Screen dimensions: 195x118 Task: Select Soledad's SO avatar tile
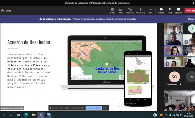(x=174, y=77)
